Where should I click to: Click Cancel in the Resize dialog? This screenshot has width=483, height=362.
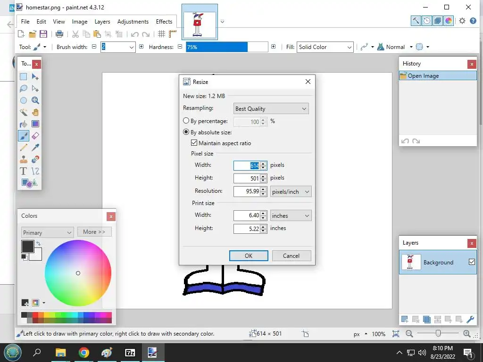tap(291, 255)
